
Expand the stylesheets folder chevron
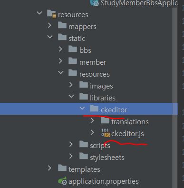tap(71, 156)
